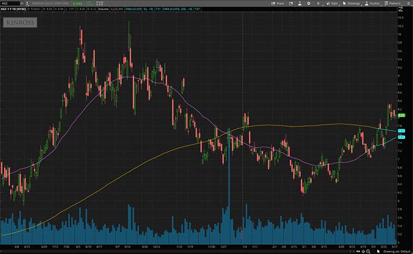Click the DMA (CLOSE, 50, -14) study label
The image size is (413, 254).
click(x=139, y=9)
